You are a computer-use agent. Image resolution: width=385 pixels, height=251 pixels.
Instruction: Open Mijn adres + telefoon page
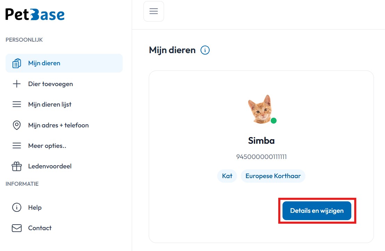point(58,125)
